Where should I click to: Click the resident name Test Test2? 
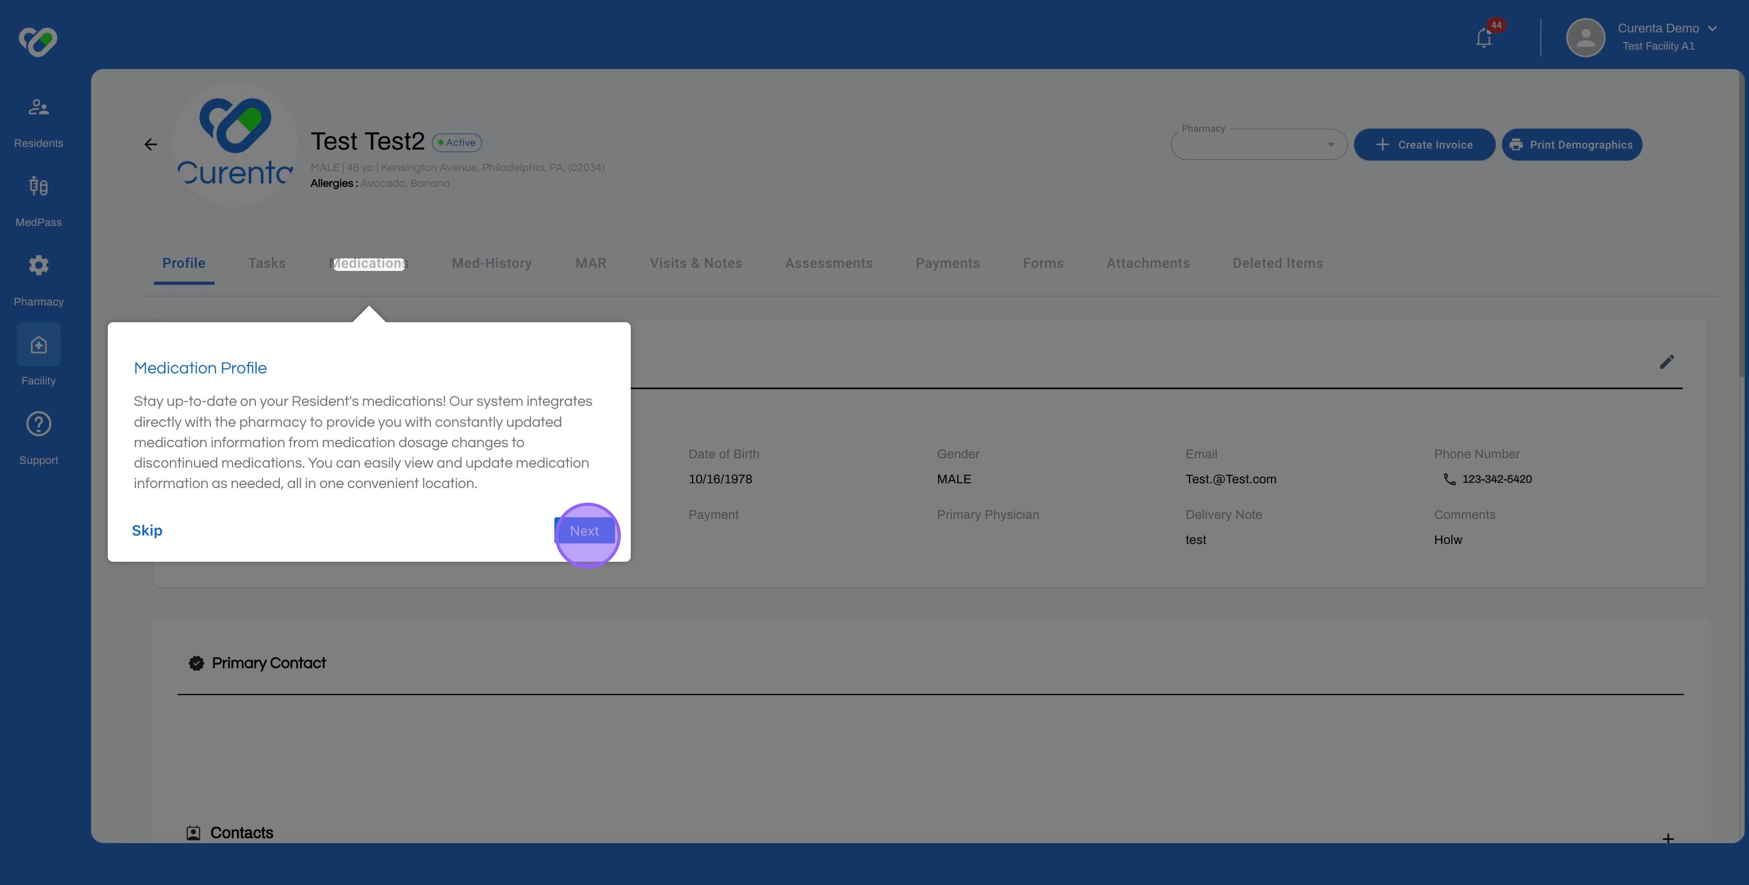(x=367, y=141)
